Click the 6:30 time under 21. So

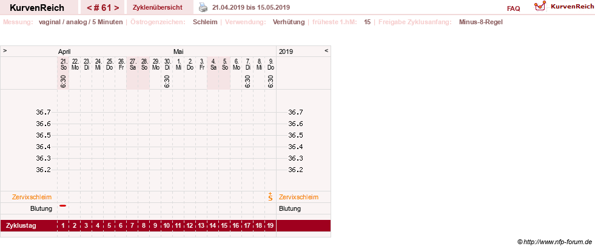click(63, 81)
